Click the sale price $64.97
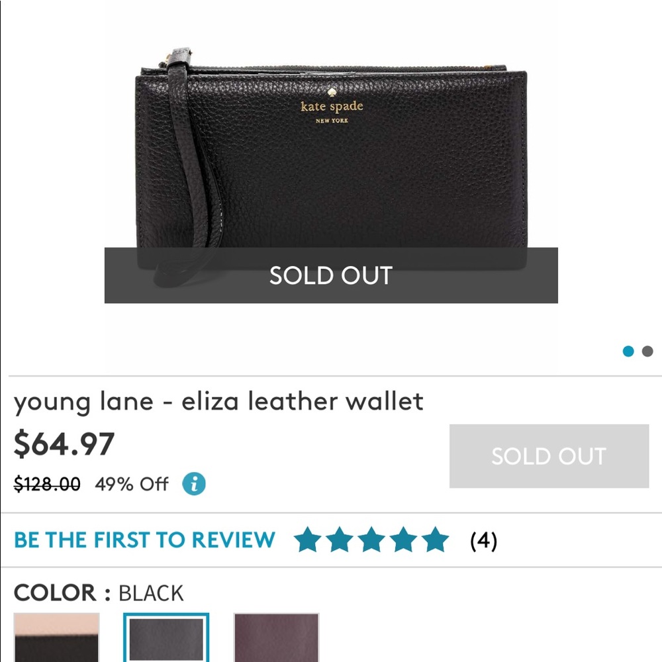Image resolution: width=662 pixels, height=662 pixels. coord(64,445)
